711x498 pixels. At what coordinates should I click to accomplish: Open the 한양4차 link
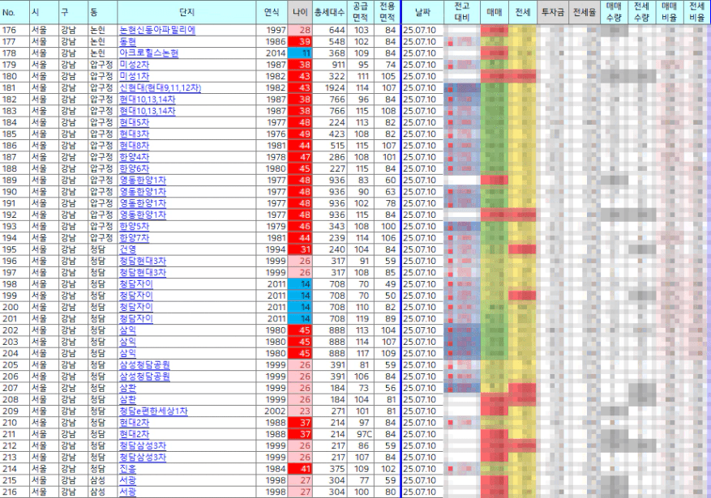(135, 157)
